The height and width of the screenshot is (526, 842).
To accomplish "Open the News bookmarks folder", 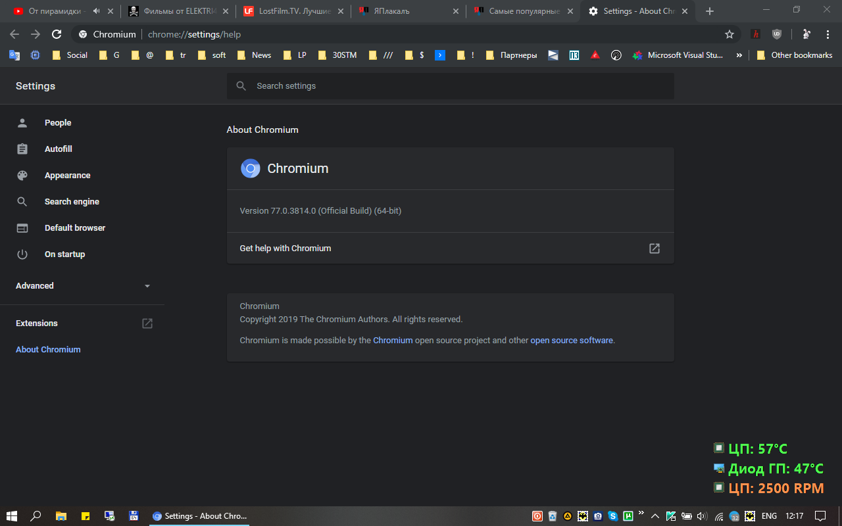I will click(254, 55).
